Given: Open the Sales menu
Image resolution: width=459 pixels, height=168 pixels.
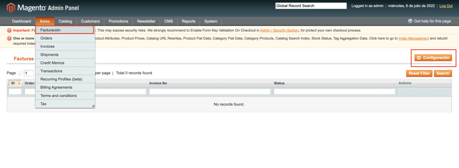Looking at the screenshot, I should coord(45,21).
